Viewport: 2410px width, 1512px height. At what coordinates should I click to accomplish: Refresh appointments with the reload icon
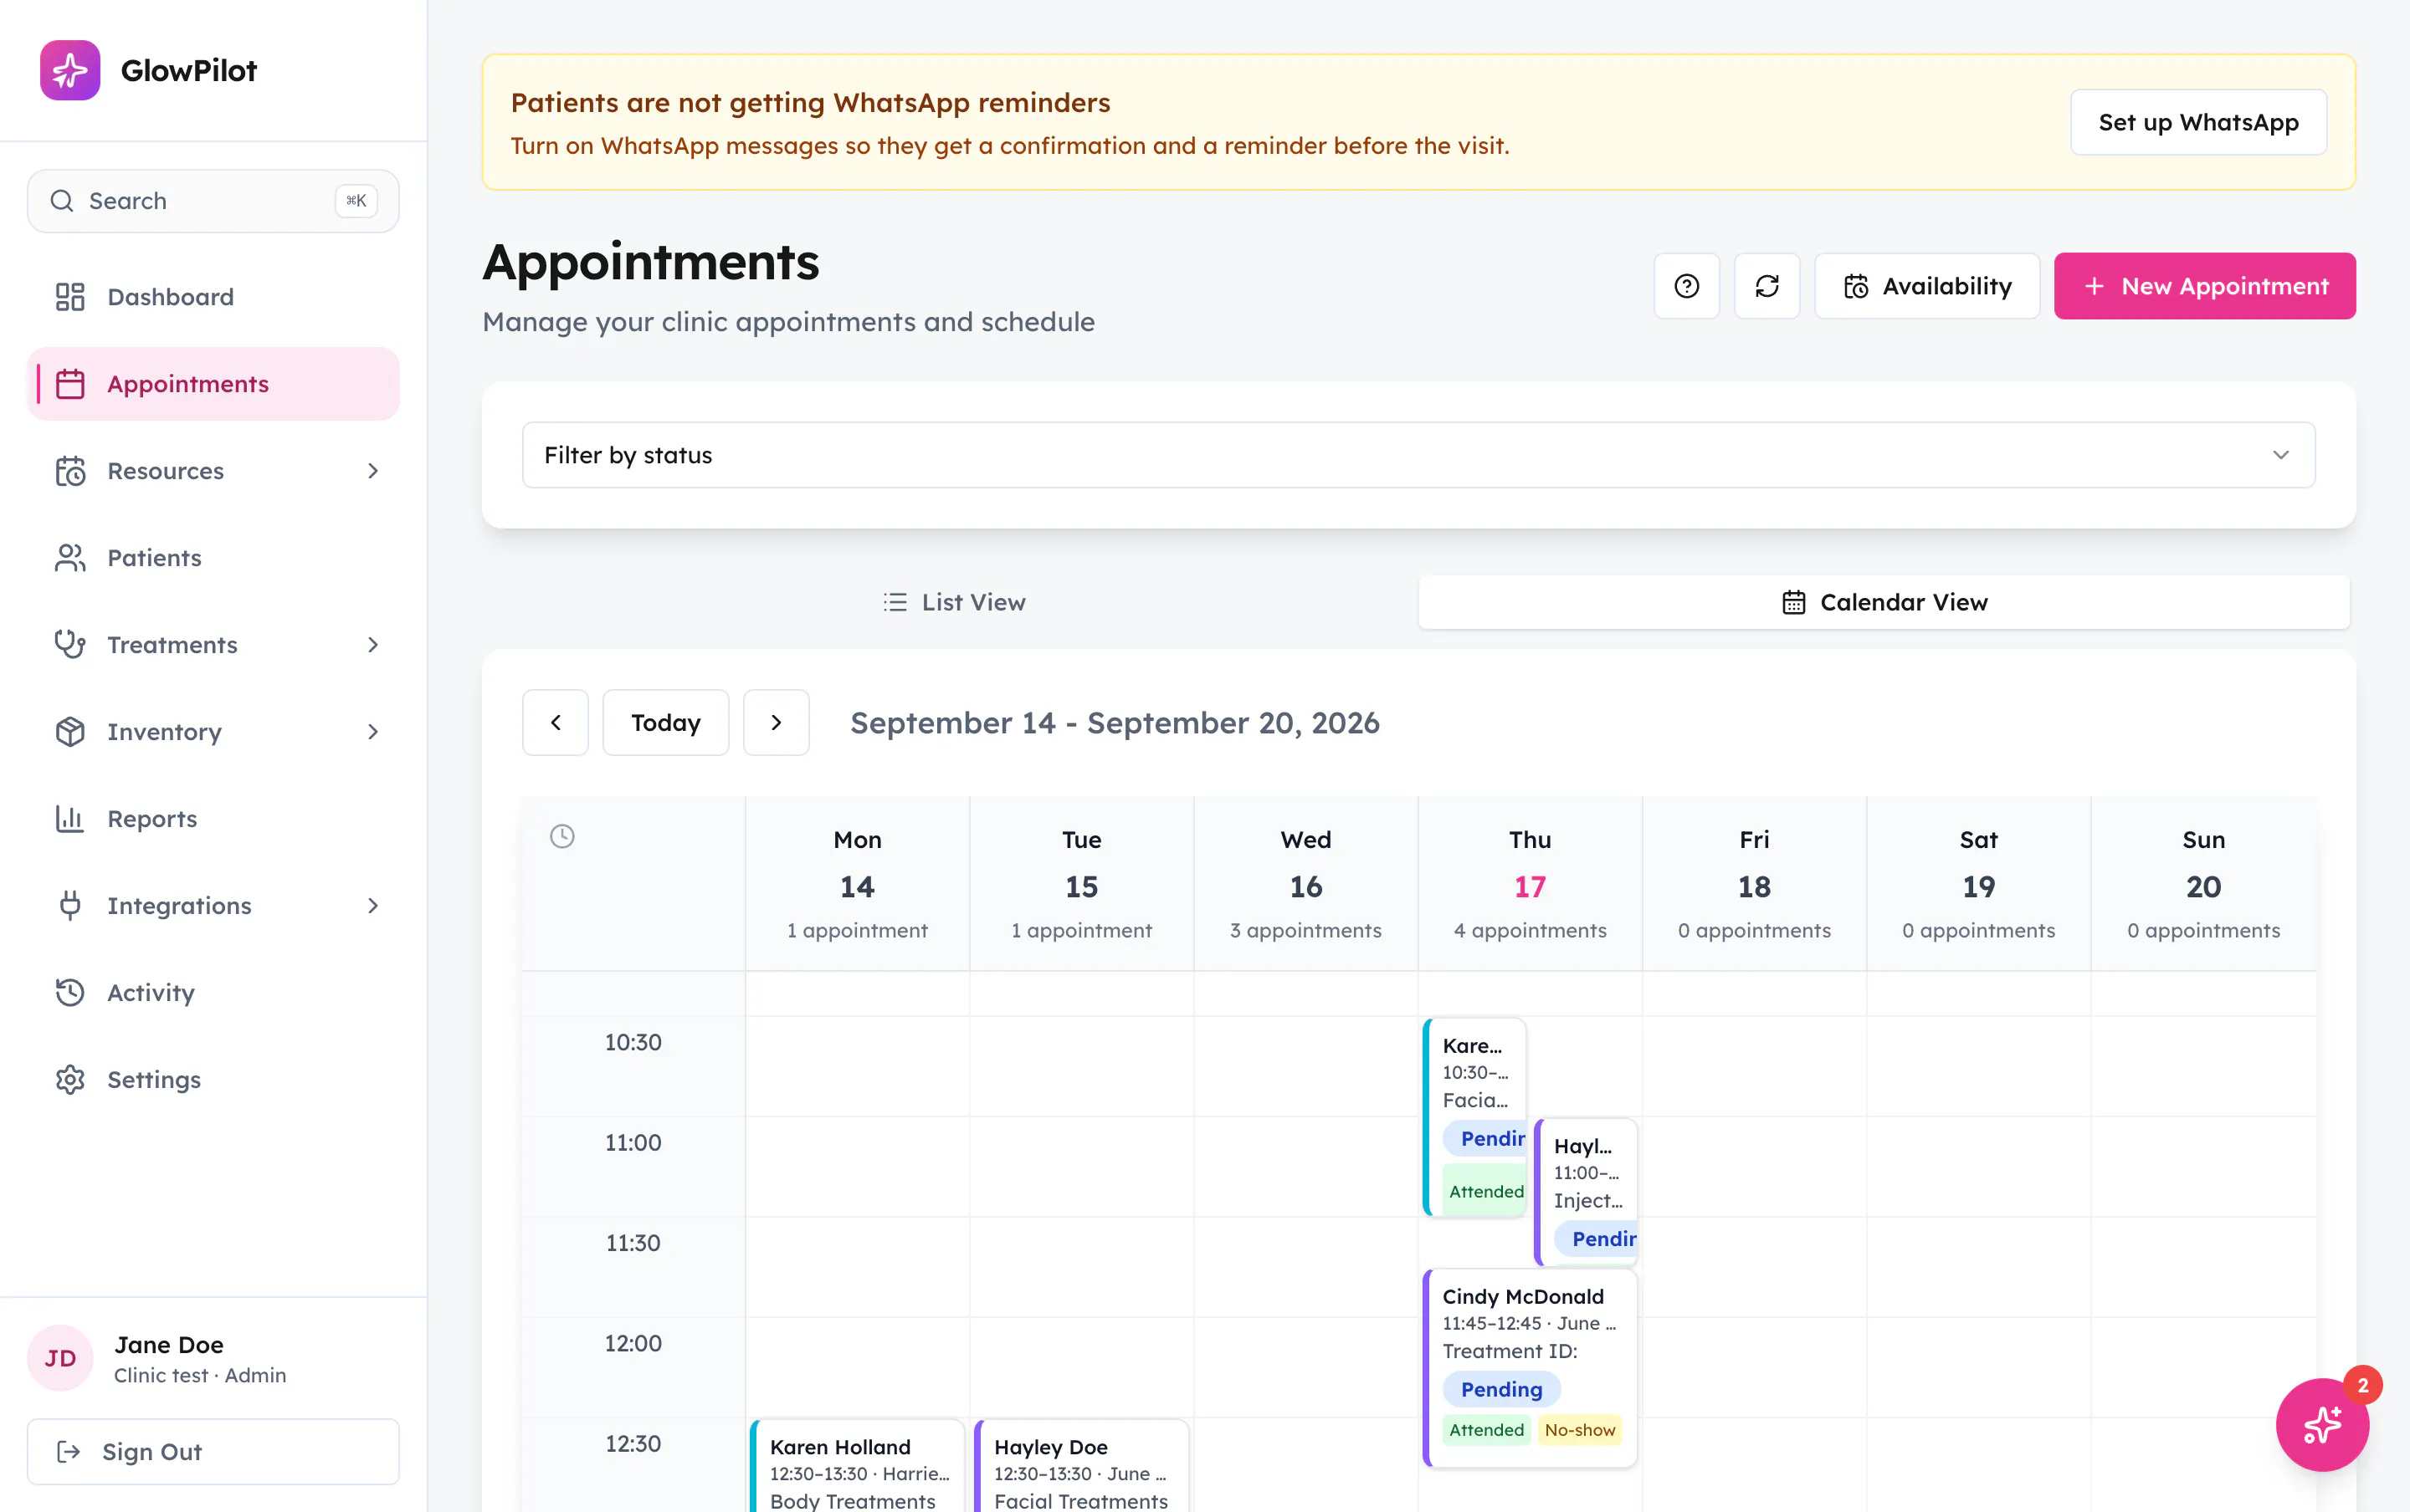[1766, 286]
